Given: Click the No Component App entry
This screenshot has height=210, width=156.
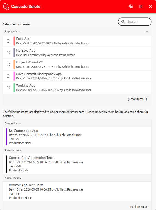Looking at the screenshot, I should pyautogui.click(x=77, y=137).
